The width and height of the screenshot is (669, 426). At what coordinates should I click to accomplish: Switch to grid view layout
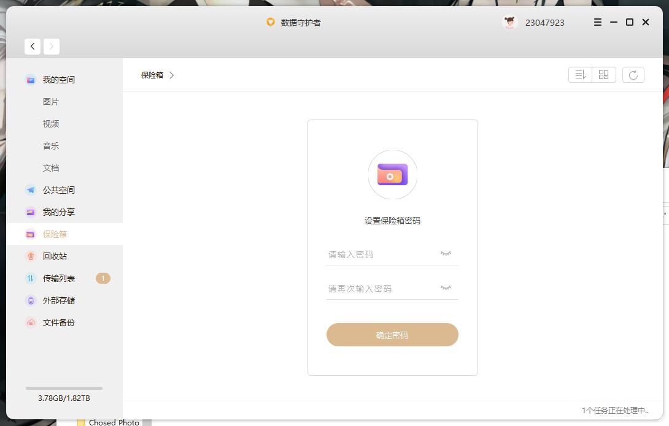tap(603, 74)
